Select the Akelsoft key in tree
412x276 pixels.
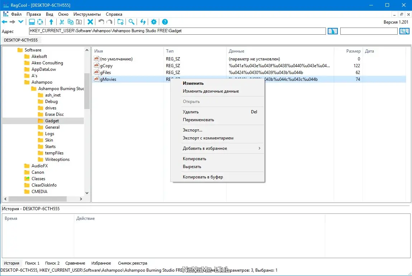(39, 56)
